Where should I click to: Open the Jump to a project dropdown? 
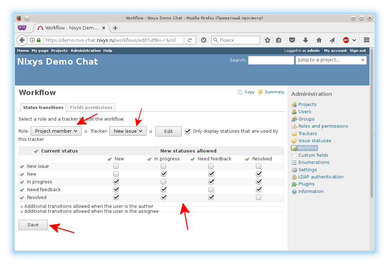point(331,60)
